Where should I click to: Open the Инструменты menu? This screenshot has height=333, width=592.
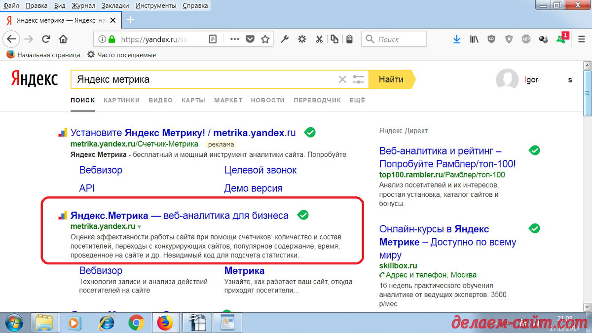click(155, 5)
